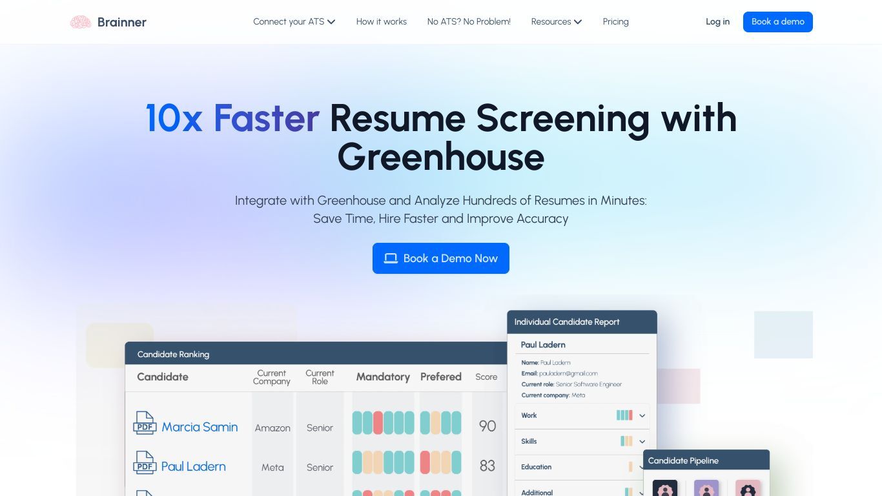Click the Current Company column header
The image size is (882, 496).
click(x=272, y=377)
